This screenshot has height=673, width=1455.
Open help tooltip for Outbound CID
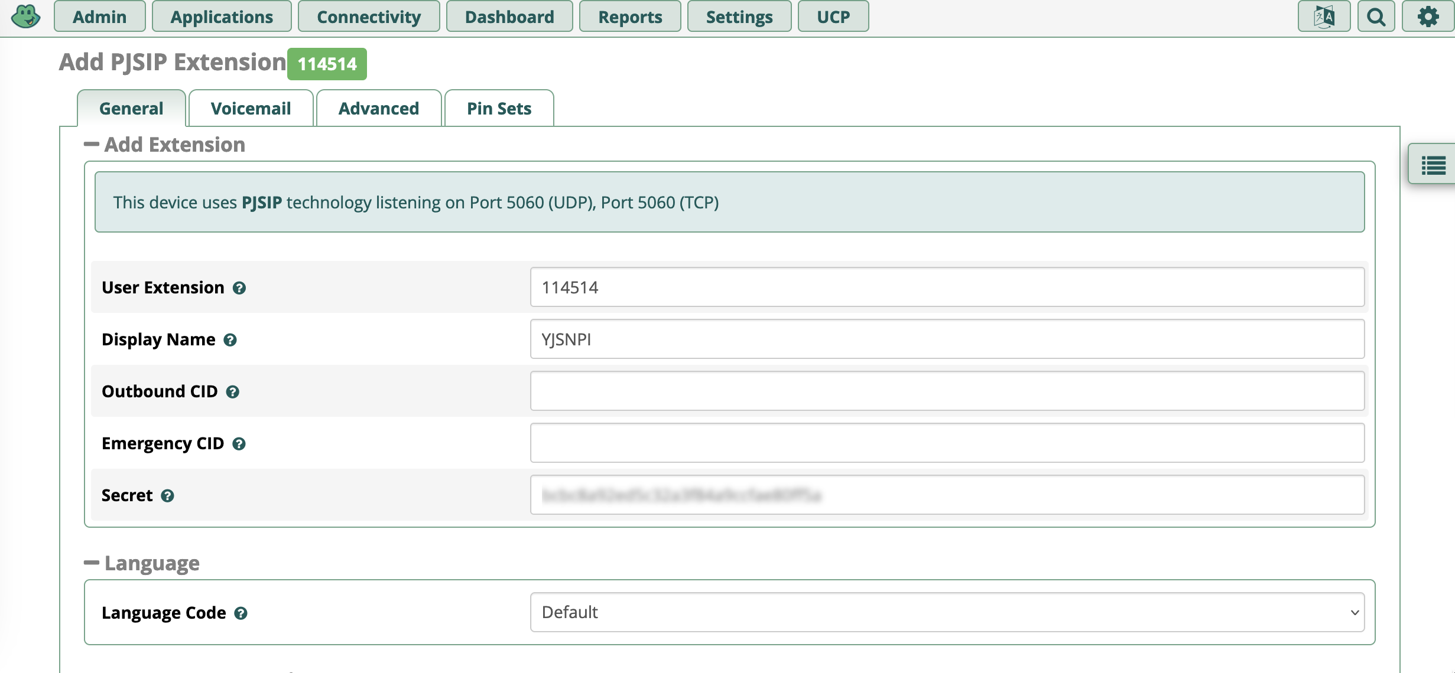(233, 391)
